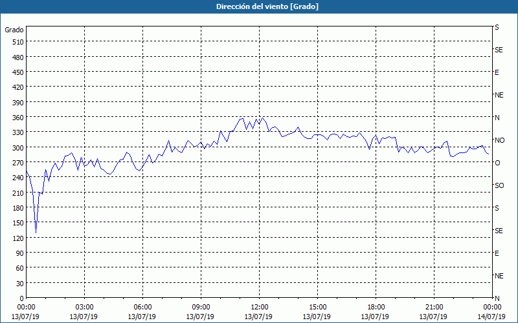Click the E compass label beside 450 gridline

coord(497,72)
